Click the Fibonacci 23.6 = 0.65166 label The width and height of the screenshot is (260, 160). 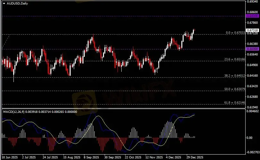click(235, 60)
